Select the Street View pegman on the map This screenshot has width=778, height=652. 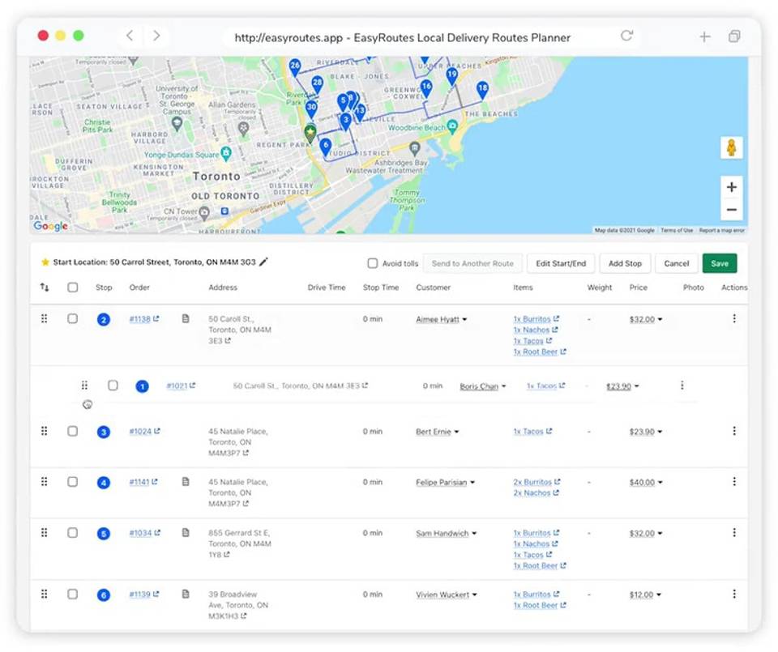[731, 147]
